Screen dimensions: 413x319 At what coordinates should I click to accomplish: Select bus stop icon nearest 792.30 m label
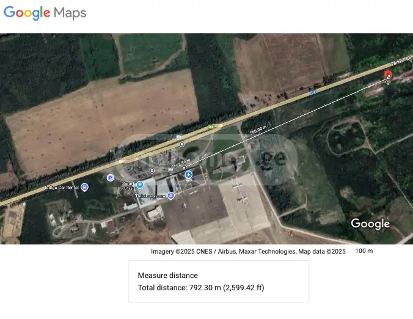[170, 170]
